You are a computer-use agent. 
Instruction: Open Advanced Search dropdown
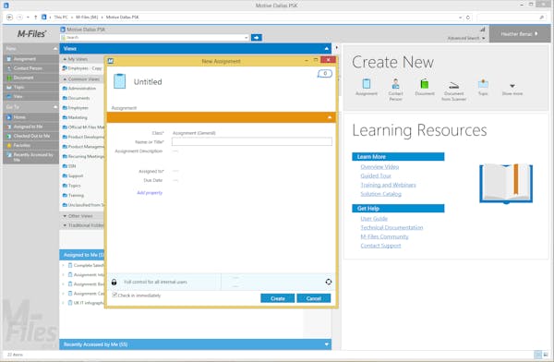point(466,38)
